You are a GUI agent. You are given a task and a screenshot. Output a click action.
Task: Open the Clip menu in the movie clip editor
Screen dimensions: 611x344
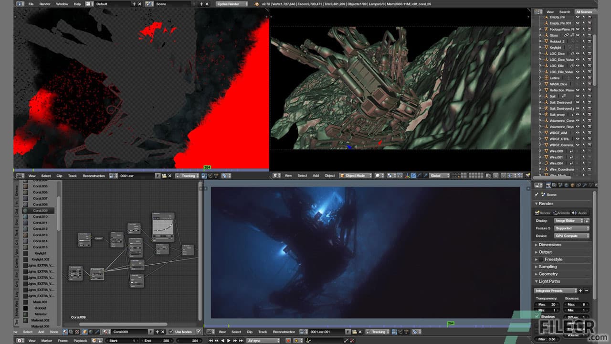coord(59,175)
